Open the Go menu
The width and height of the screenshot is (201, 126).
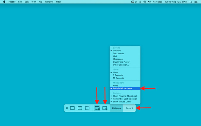40,2
